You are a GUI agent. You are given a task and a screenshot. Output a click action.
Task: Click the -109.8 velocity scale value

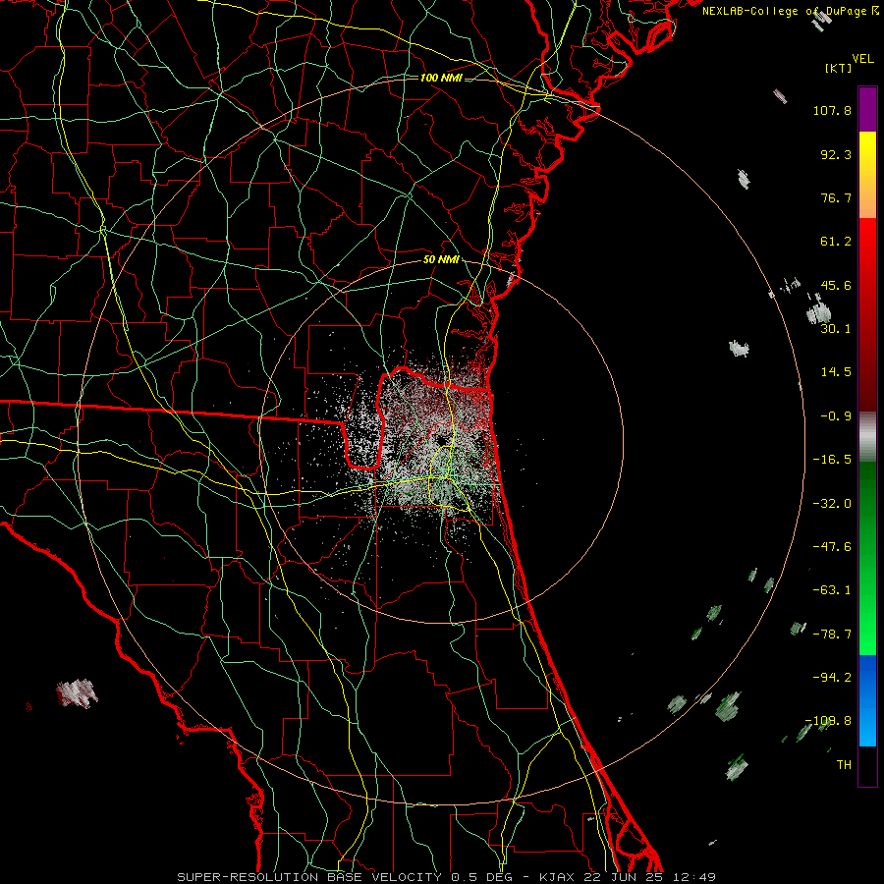pos(829,721)
